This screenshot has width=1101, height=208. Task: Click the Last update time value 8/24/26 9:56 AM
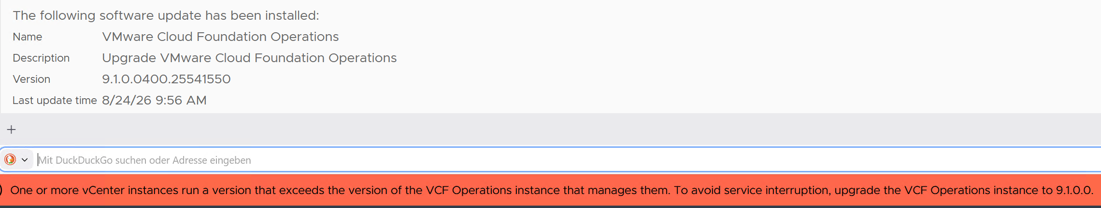coord(154,100)
